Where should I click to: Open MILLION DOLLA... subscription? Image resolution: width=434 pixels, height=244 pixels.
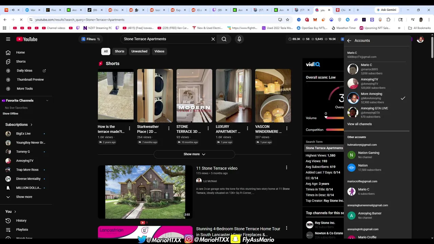28,188
